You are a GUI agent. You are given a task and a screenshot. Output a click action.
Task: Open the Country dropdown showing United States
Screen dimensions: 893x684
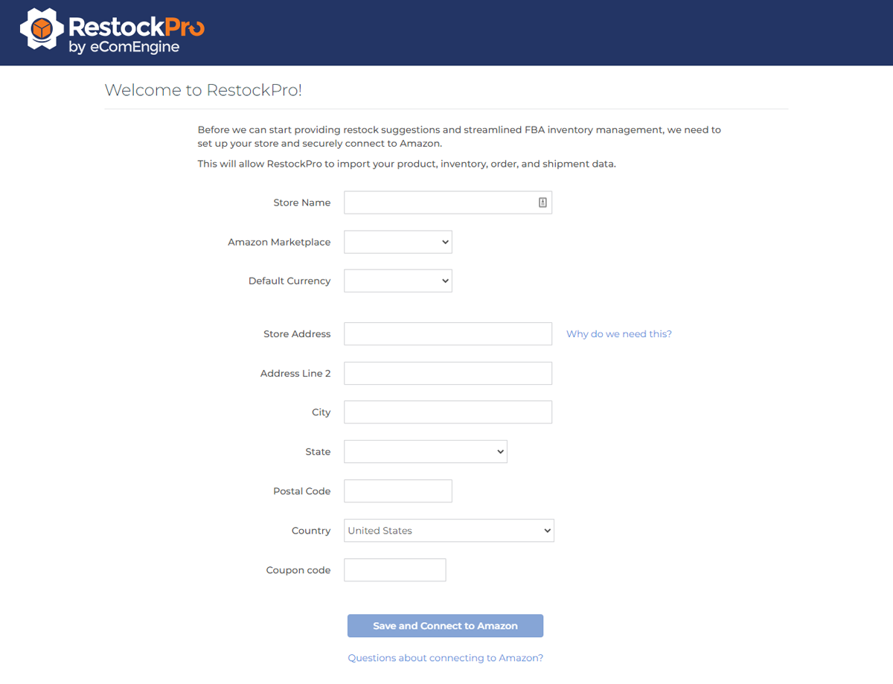pyautogui.click(x=449, y=531)
